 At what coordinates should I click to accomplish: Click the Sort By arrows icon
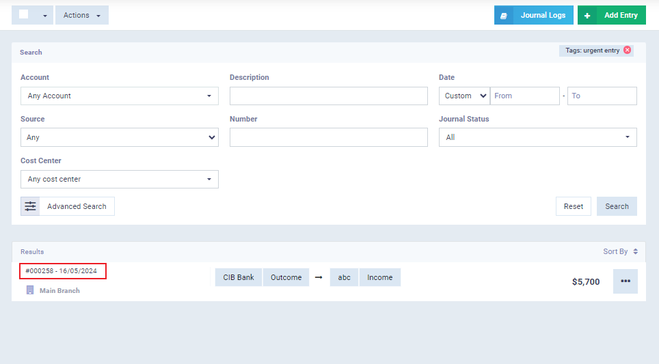point(636,251)
